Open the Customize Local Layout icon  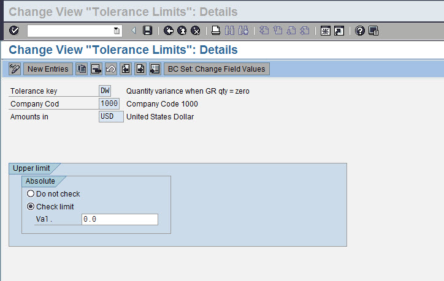(x=373, y=31)
